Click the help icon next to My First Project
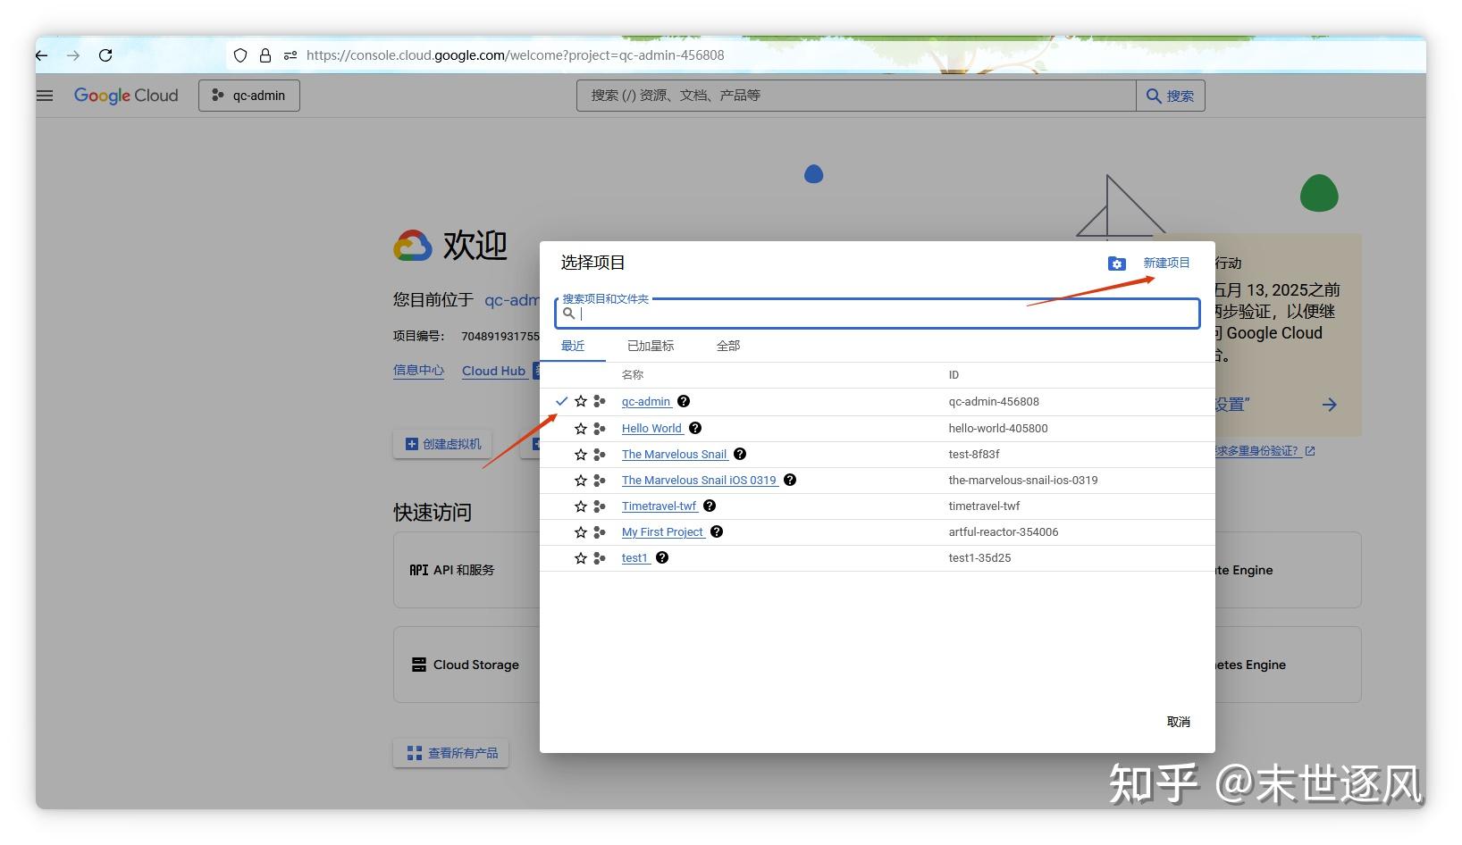 (x=716, y=531)
